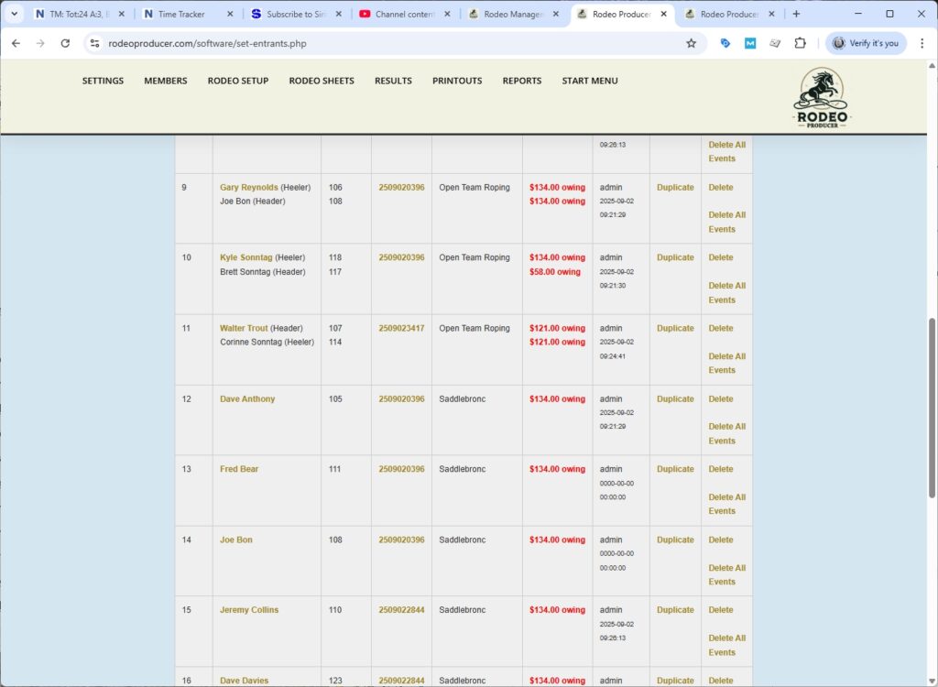Screen dimensions: 938x687
Task: Bookmark this page with the star icon
Action: coord(692,43)
